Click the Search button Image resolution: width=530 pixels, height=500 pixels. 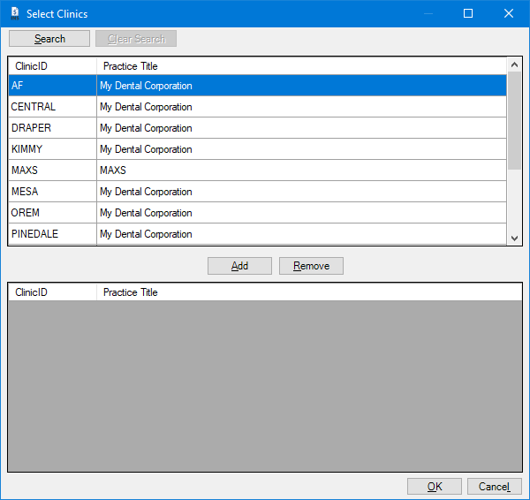tap(49, 39)
